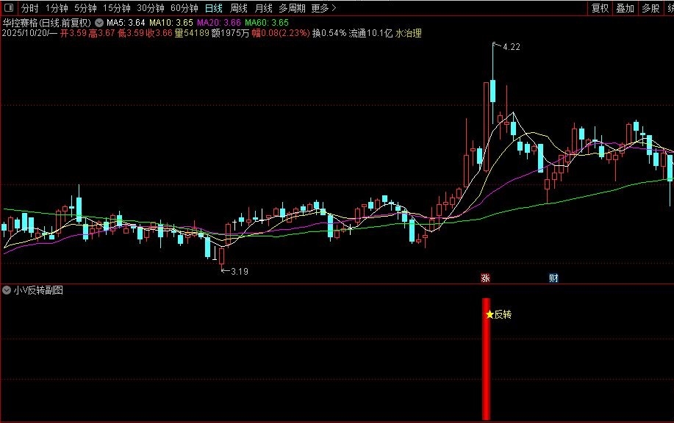Click the 流通10.1亿 value
This screenshot has height=423, width=674.
(371, 33)
